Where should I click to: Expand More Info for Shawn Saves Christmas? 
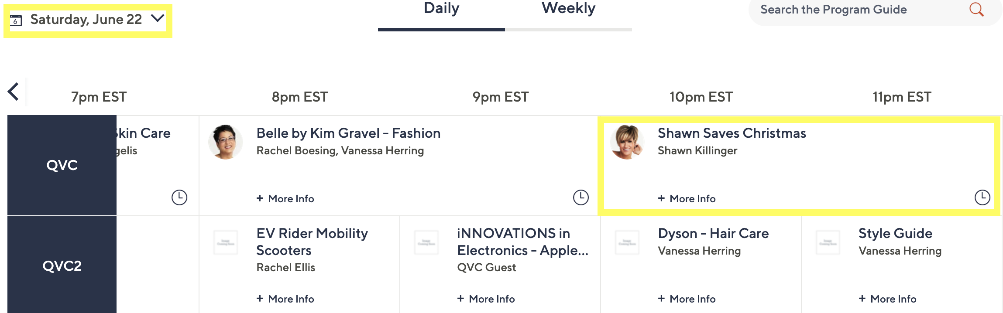pos(687,199)
